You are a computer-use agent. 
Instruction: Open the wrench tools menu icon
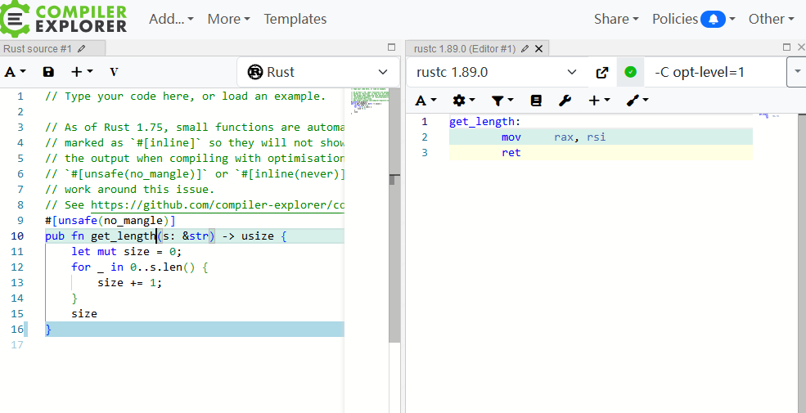pyautogui.click(x=565, y=101)
